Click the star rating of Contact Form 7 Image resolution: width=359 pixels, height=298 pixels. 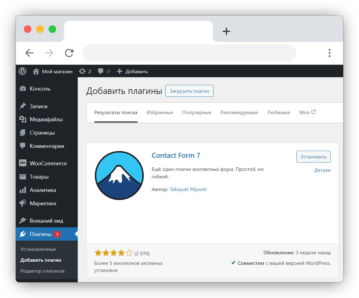(114, 253)
